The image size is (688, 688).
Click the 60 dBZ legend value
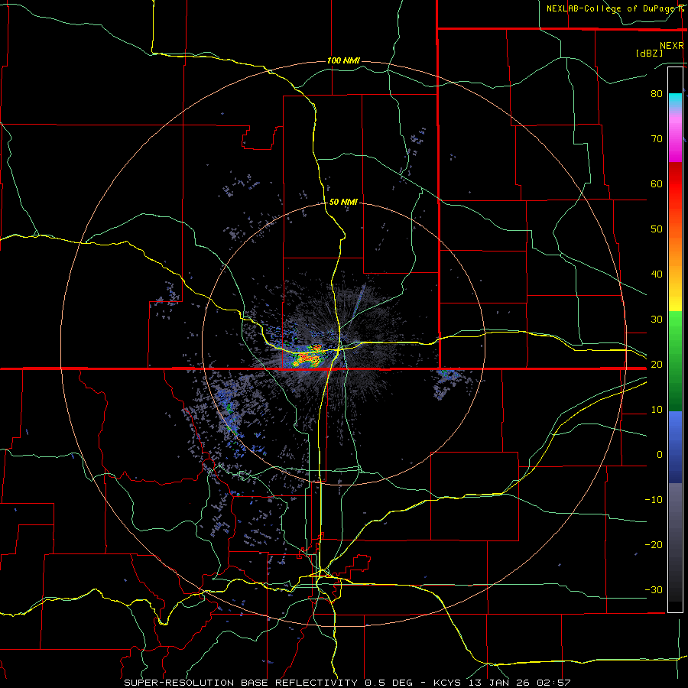657,183
